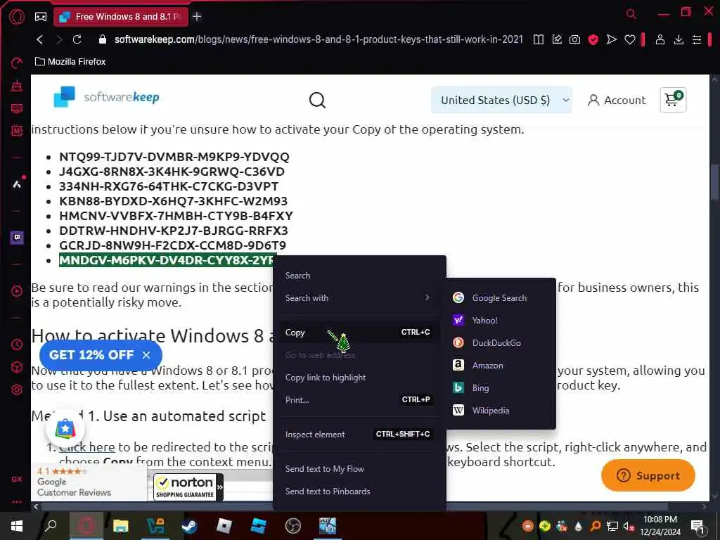
Task: Open the Account link
Action: 617,100
